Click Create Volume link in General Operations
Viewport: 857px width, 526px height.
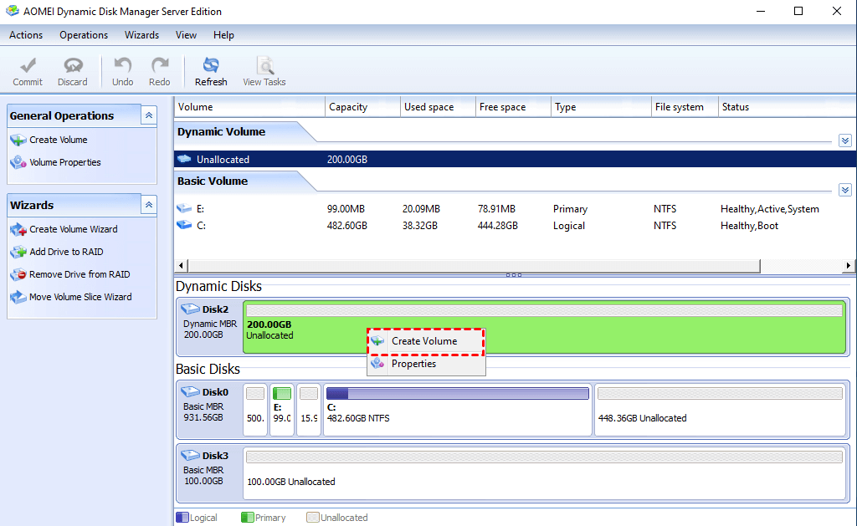click(x=59, y=140)
